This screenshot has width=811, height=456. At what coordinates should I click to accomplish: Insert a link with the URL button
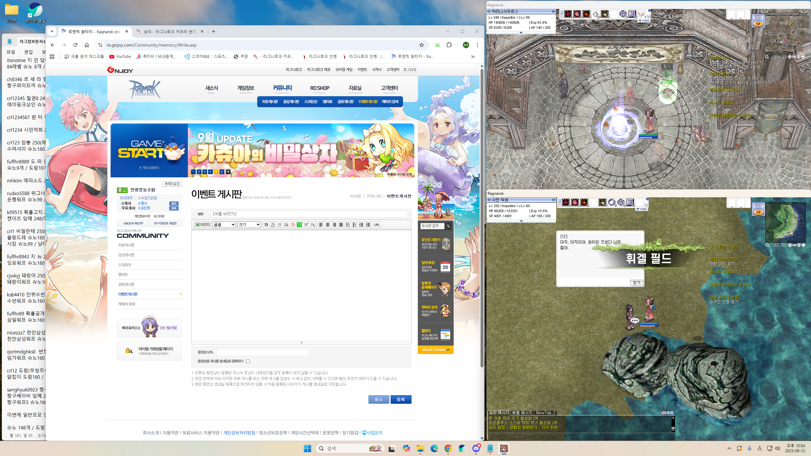(377, 225)
